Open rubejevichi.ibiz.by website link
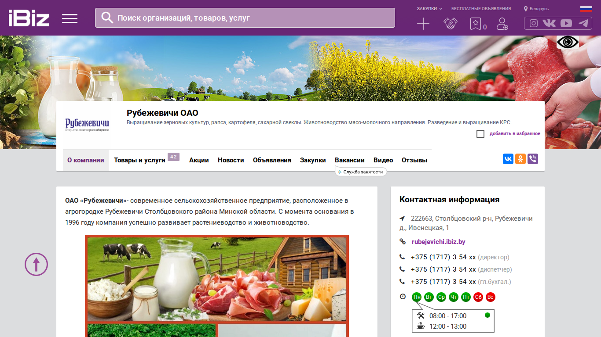Image resolution: width=601 pixels, height=337 pixels. point(439,242)
